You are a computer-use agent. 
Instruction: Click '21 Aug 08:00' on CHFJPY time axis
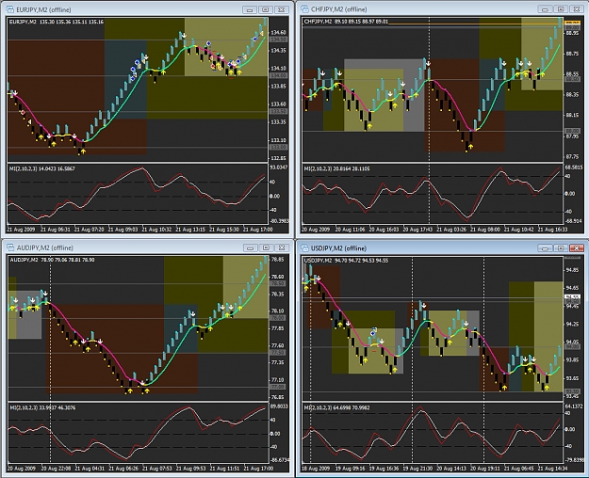[x=485, y=230]
